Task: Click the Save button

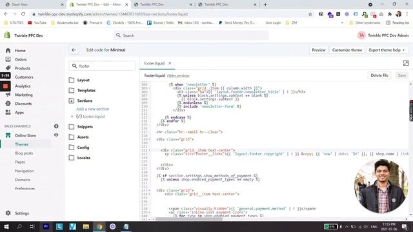Action: point(401,75)
